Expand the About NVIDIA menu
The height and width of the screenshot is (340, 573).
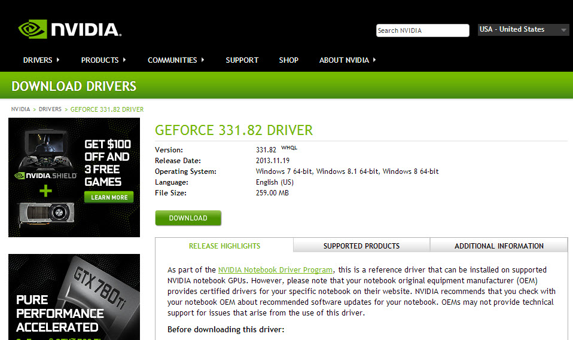(x=348, y=60)
